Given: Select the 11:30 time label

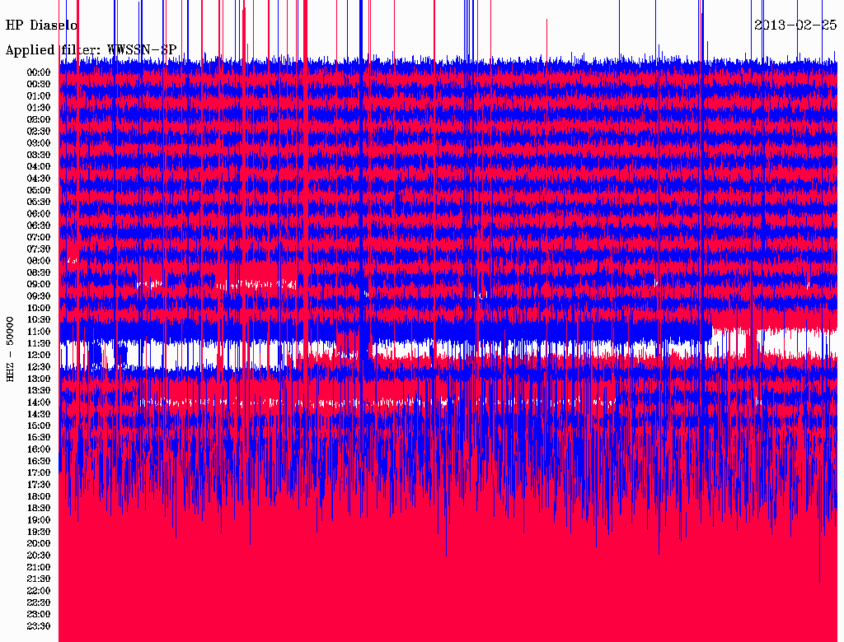Looking at the screenshot, I should coord(39,343).
